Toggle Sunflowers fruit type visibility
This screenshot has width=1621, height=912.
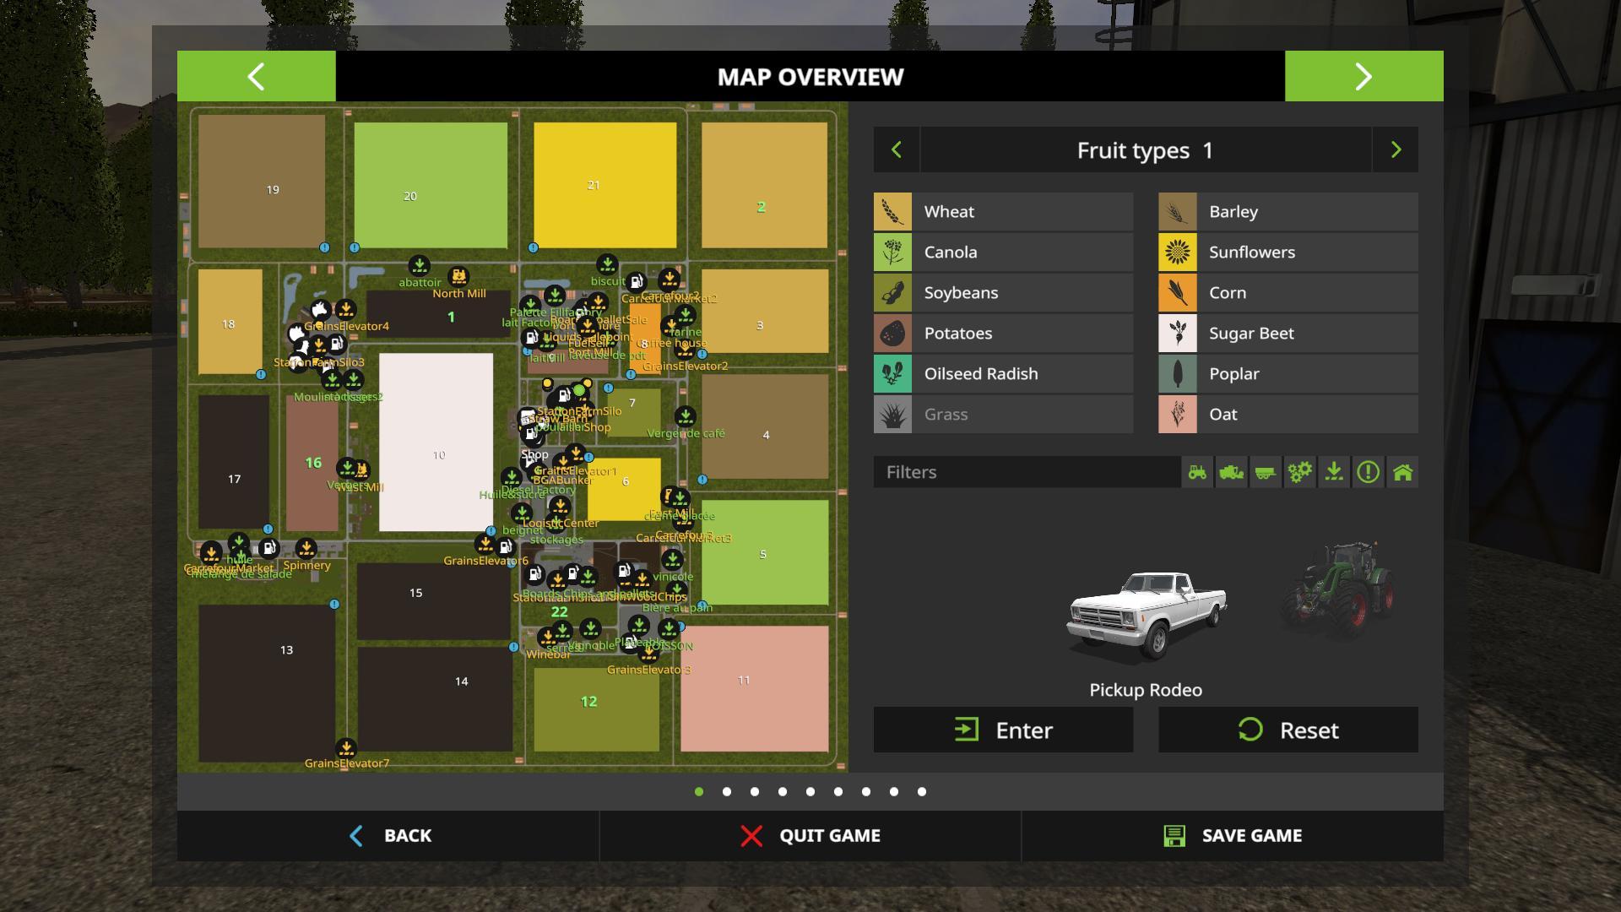(x=1288, y=252)
